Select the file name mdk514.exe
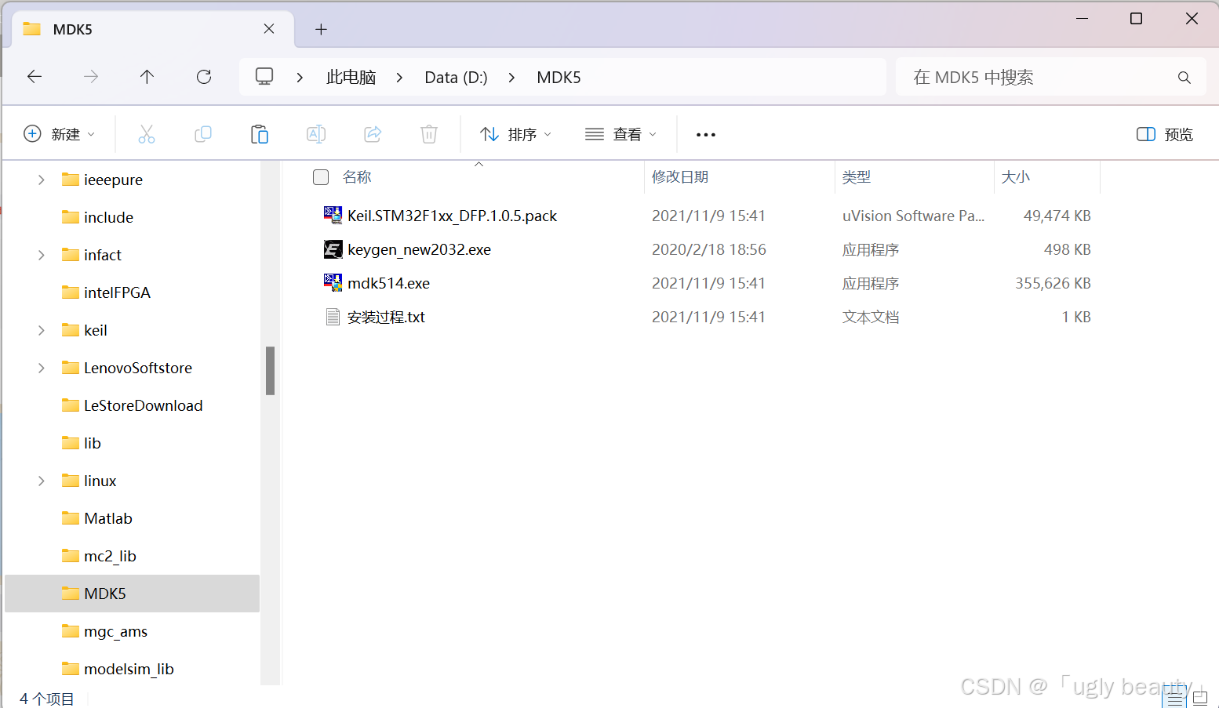 click(x=388, y=283)
